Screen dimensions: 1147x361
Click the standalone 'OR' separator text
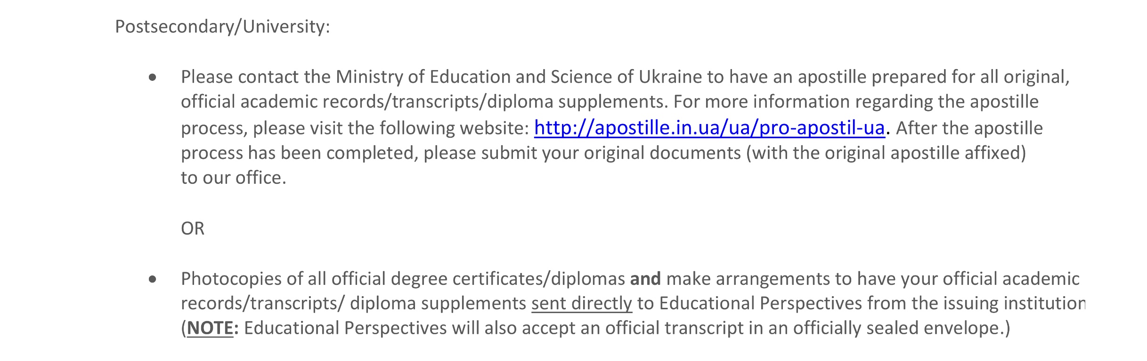193,228
